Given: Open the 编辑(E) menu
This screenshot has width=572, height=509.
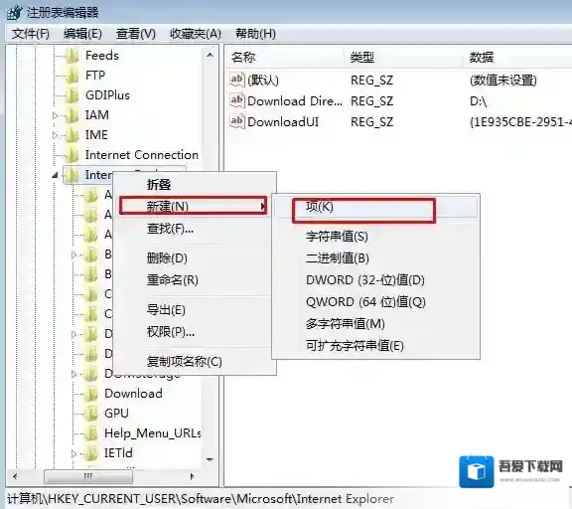Looking at the screenshot, I should (82, 34).
